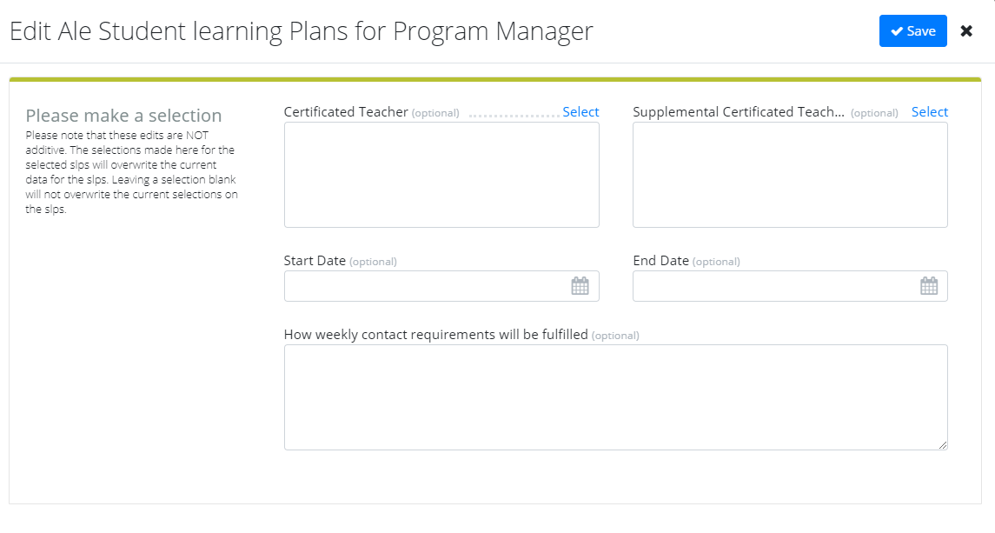Open Select link for Certificated Teacher
995x533 pixels.
[x=580, y=112]
